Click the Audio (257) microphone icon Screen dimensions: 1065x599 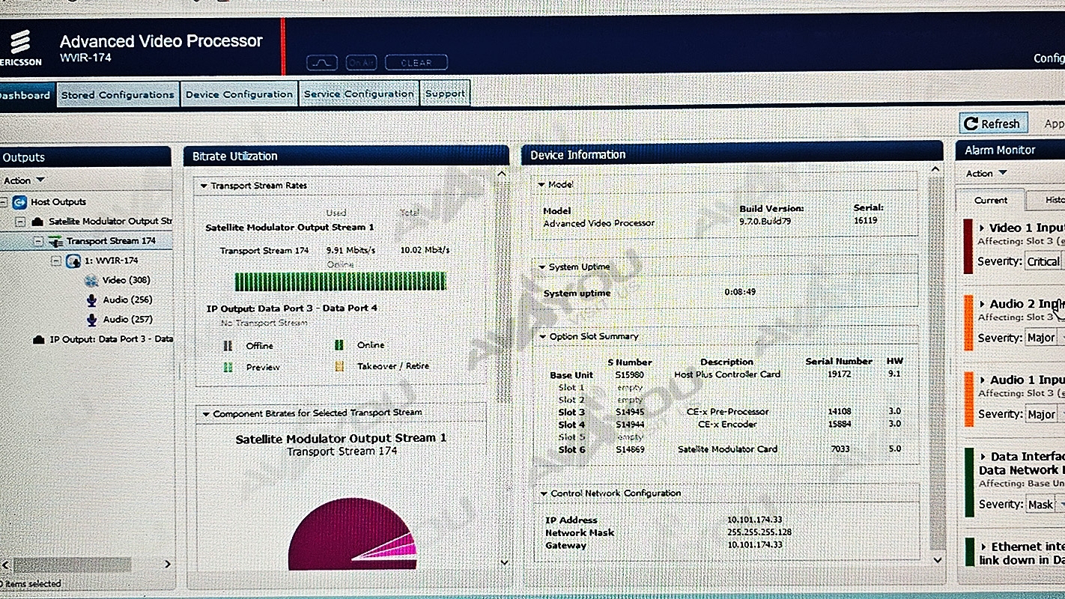[91, 319]
